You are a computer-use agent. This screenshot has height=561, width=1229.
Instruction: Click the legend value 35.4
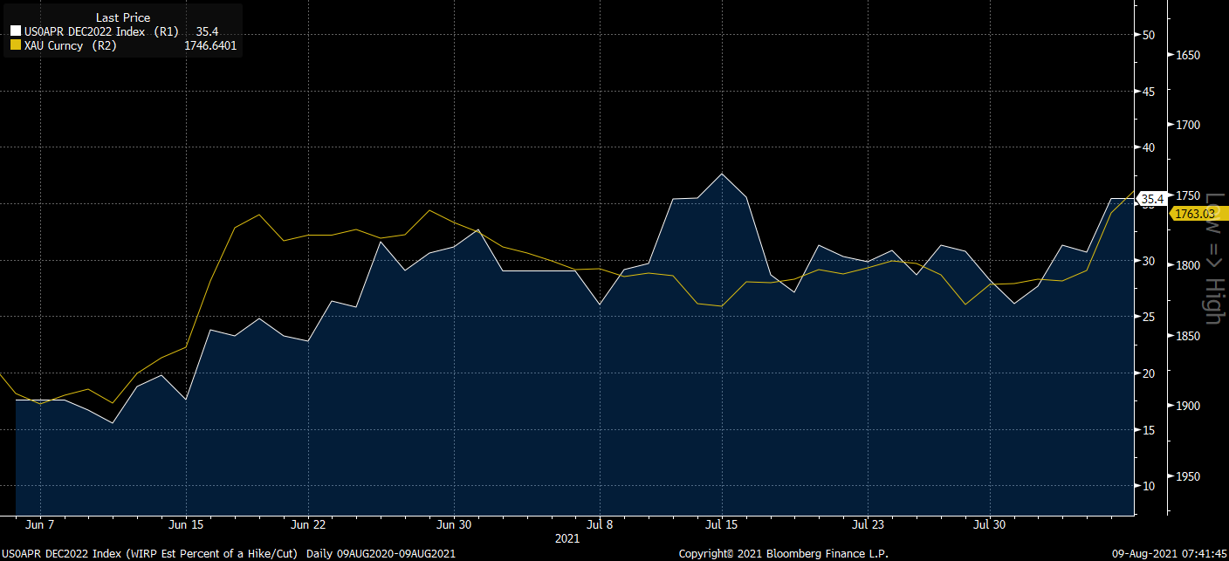207,31
